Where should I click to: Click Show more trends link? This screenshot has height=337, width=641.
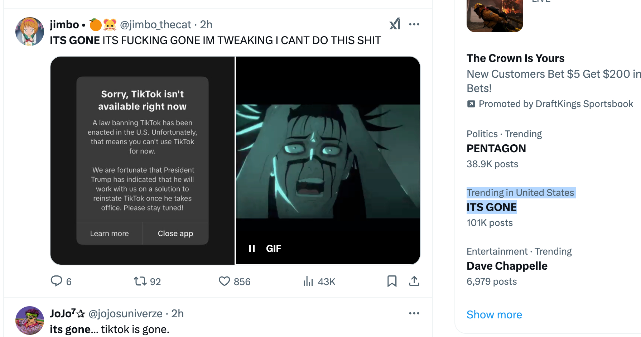pyautogui.click(x=494, y=314)
